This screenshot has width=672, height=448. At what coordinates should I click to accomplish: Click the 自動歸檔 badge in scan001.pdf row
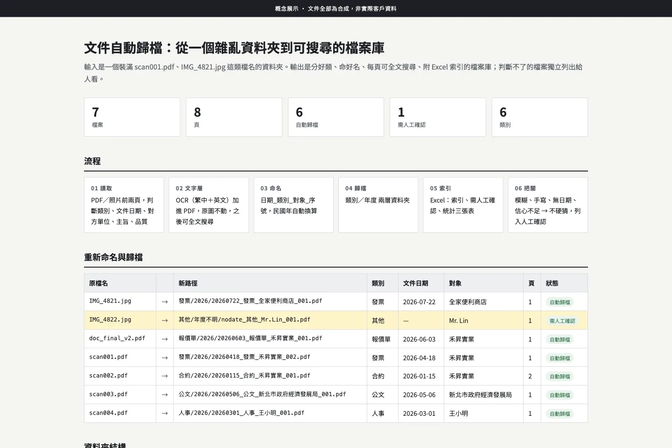point(560,358)
